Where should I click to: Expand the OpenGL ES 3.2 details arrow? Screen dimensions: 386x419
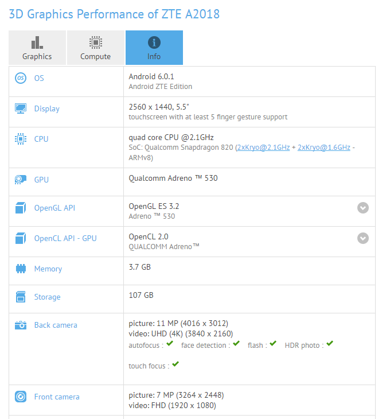[x=362, y=208]
